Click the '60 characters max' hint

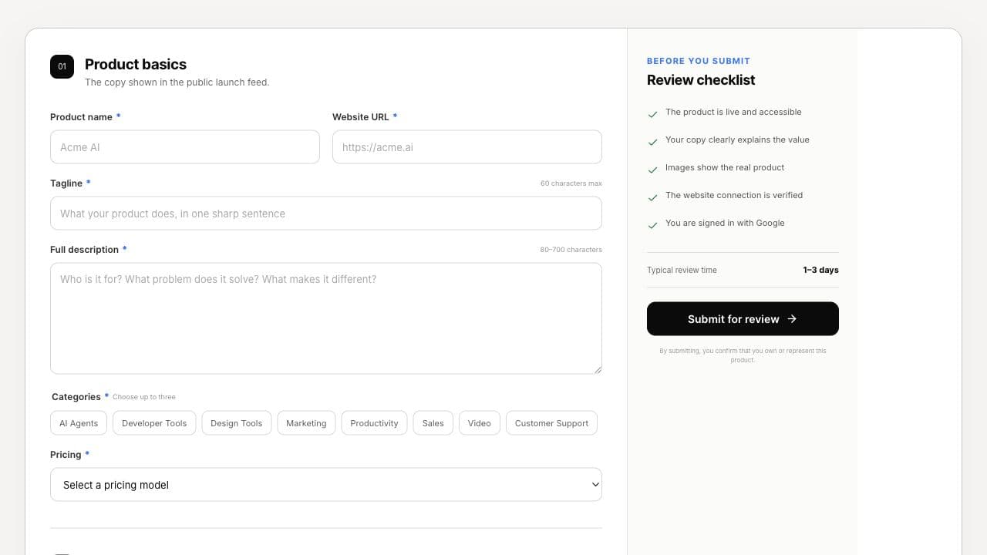pos(571,183)
